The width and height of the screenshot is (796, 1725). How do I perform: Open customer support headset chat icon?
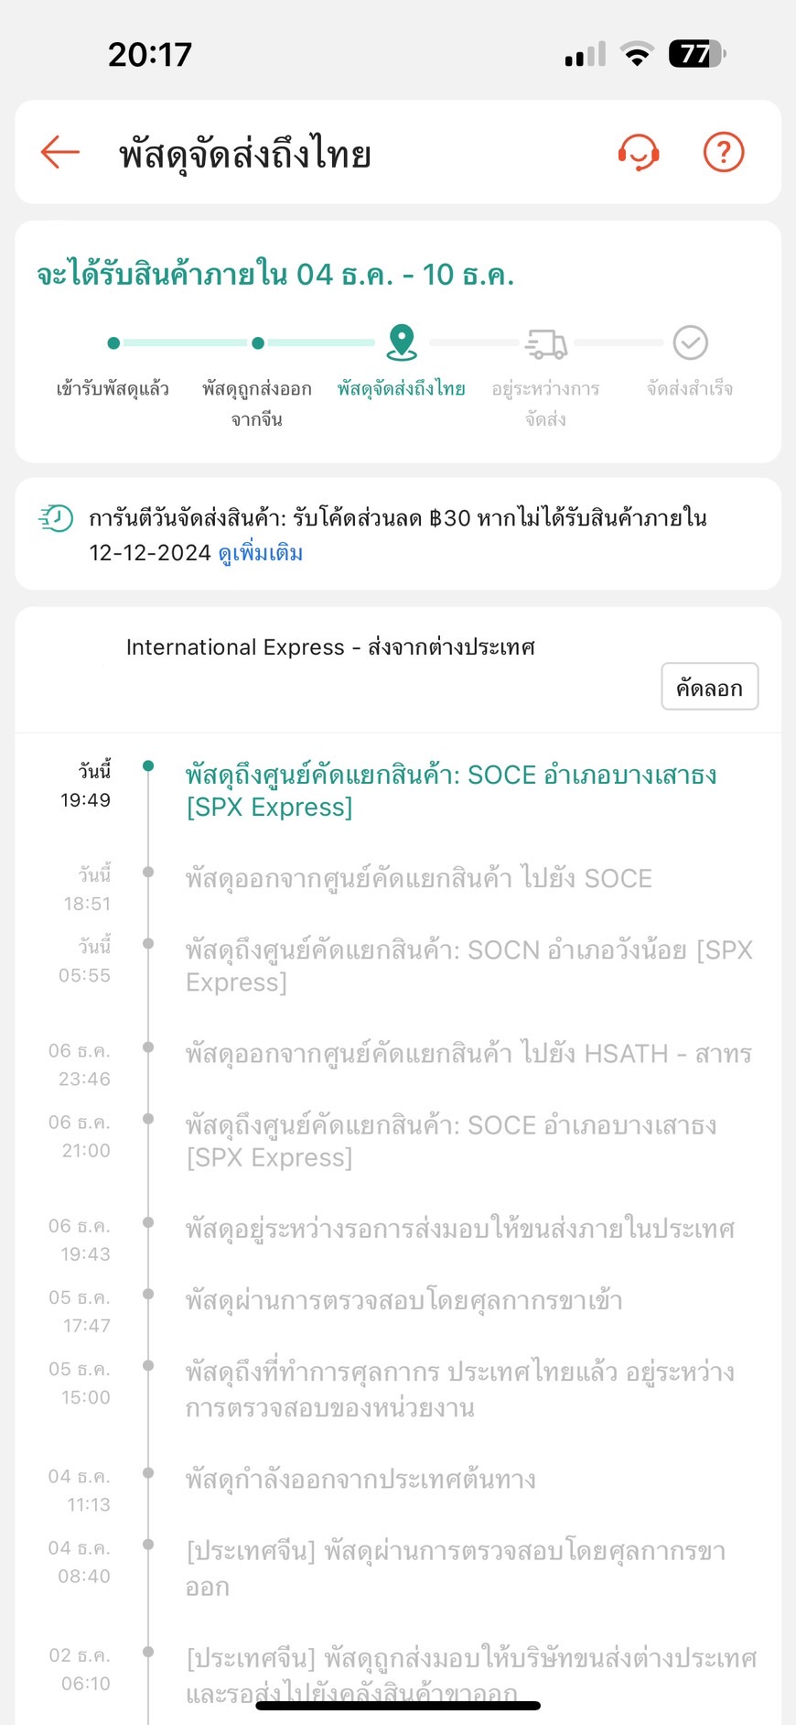(x=639, y=152)
